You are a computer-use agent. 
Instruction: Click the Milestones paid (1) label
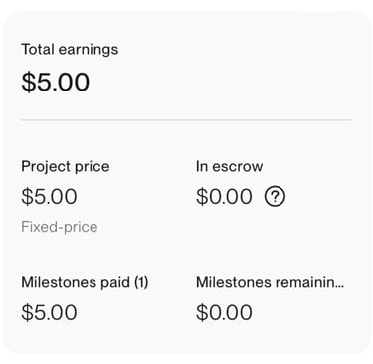[85, 282]
